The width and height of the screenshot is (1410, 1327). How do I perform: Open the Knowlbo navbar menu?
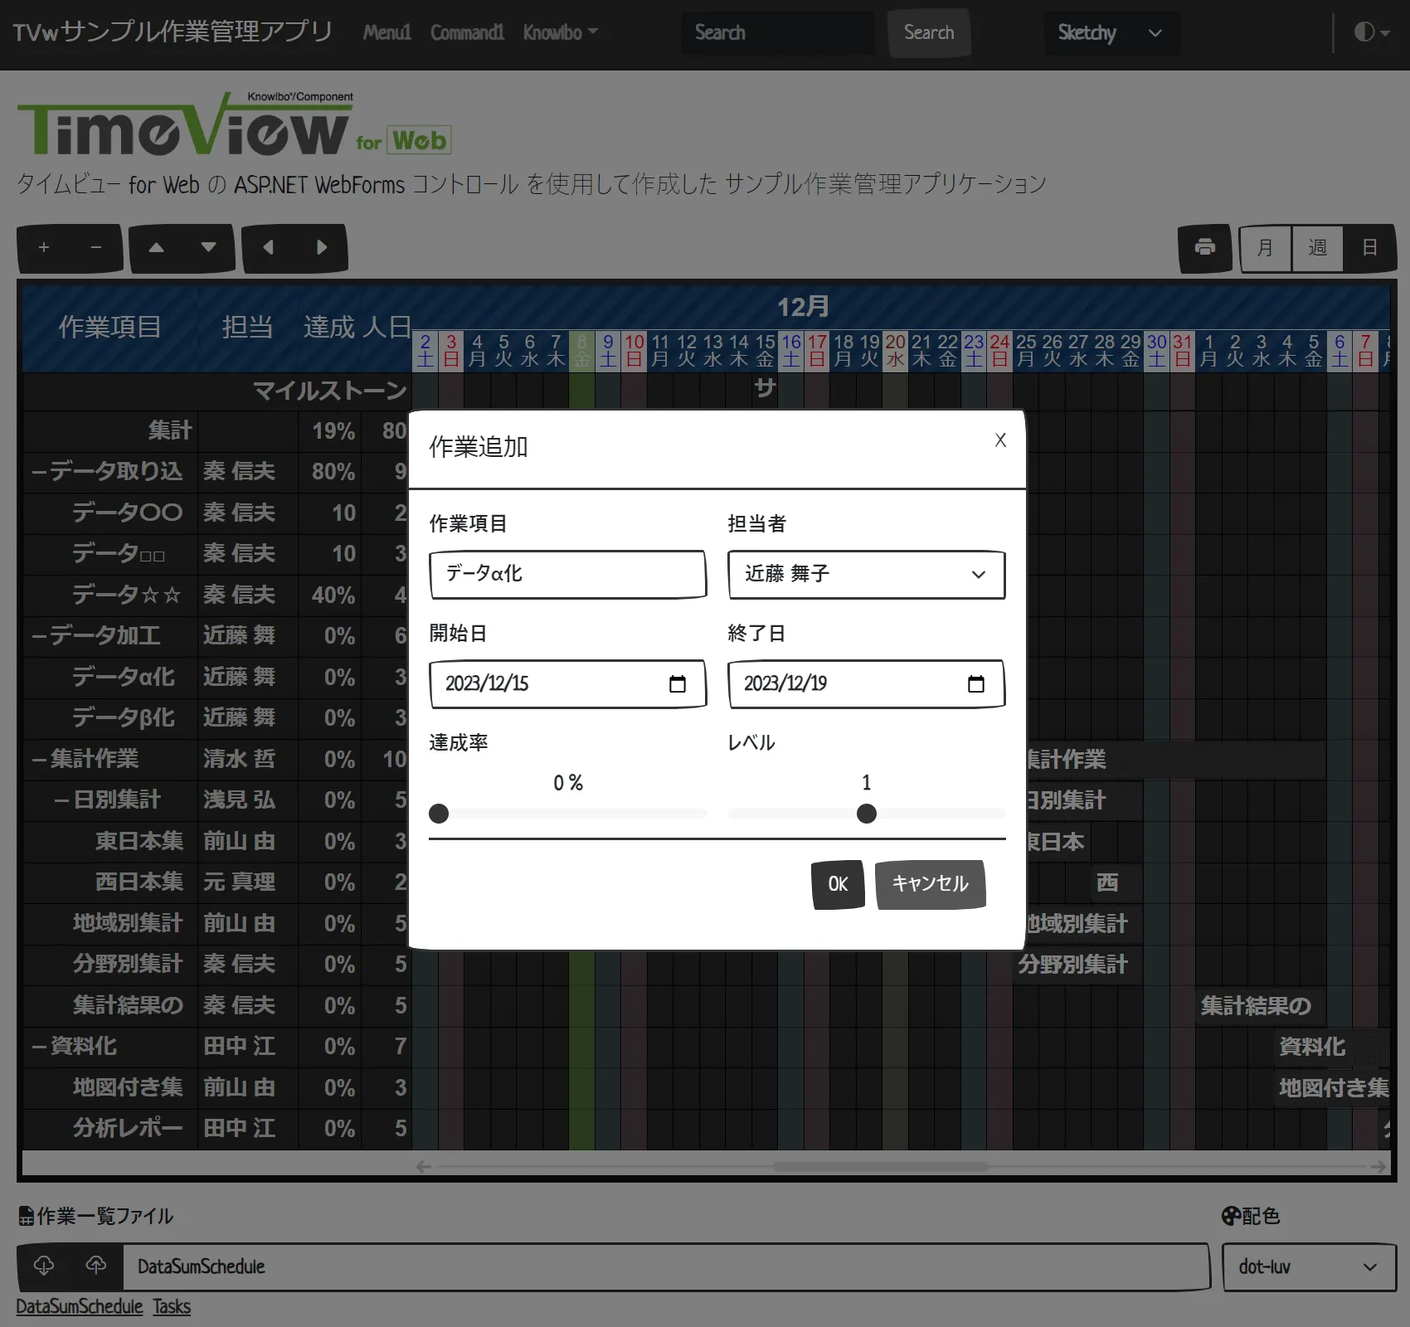560,33
